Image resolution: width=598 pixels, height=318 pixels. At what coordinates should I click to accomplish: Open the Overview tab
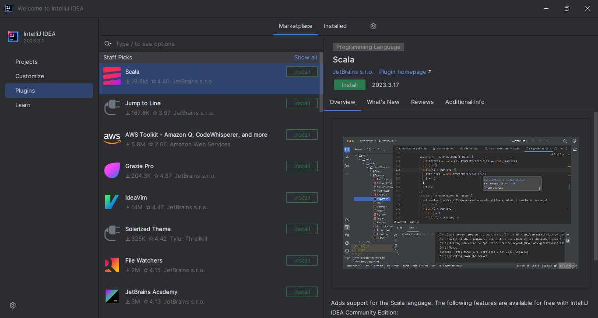pyautogui.click(x=342, y=102)
